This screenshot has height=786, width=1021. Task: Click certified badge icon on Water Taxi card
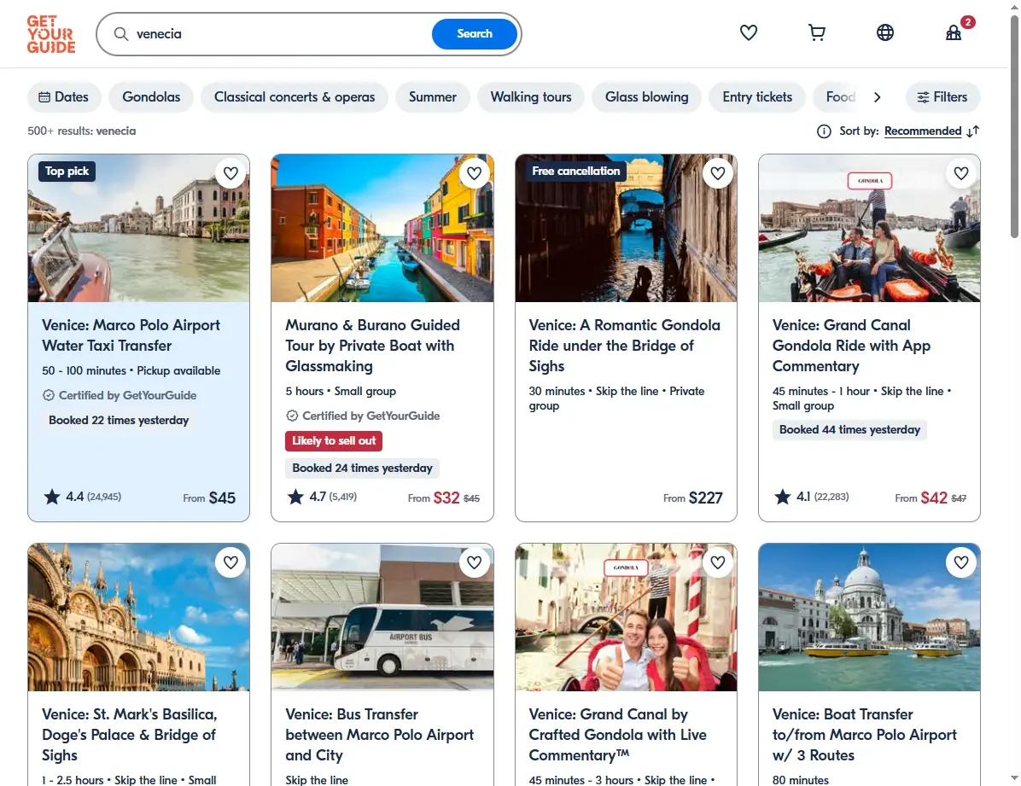click(49, 395)
